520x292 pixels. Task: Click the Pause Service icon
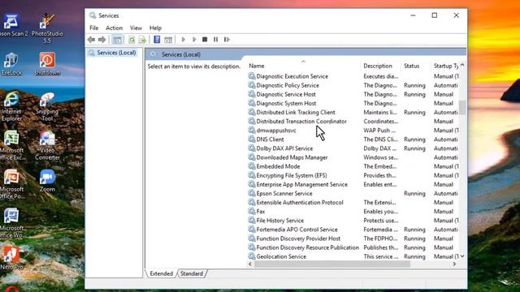point(215,40)
